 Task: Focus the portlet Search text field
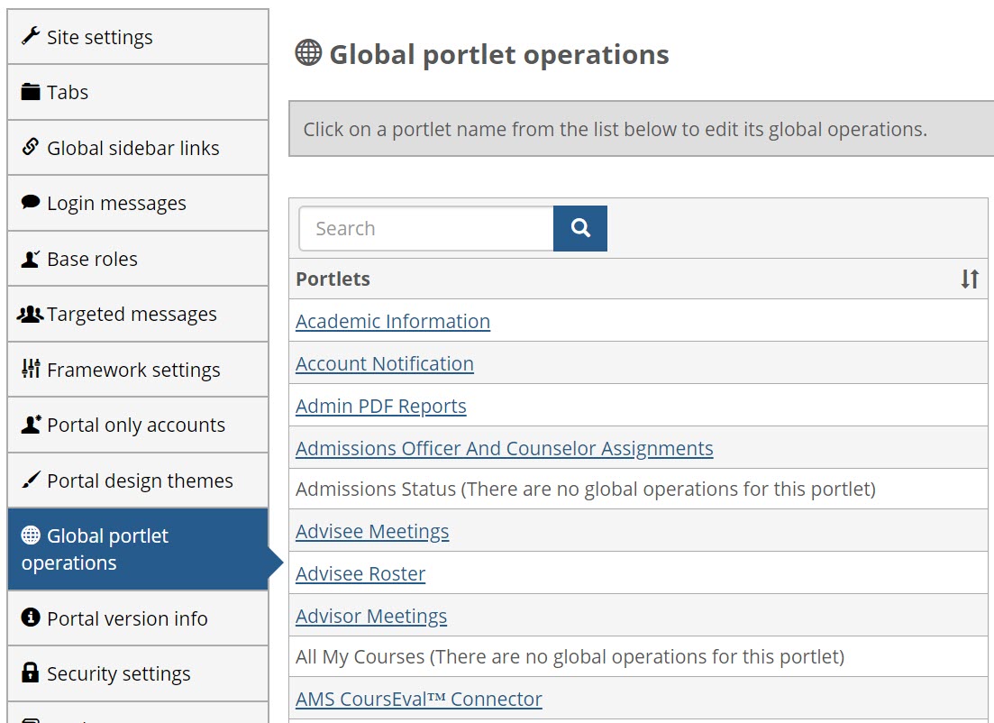426,229
